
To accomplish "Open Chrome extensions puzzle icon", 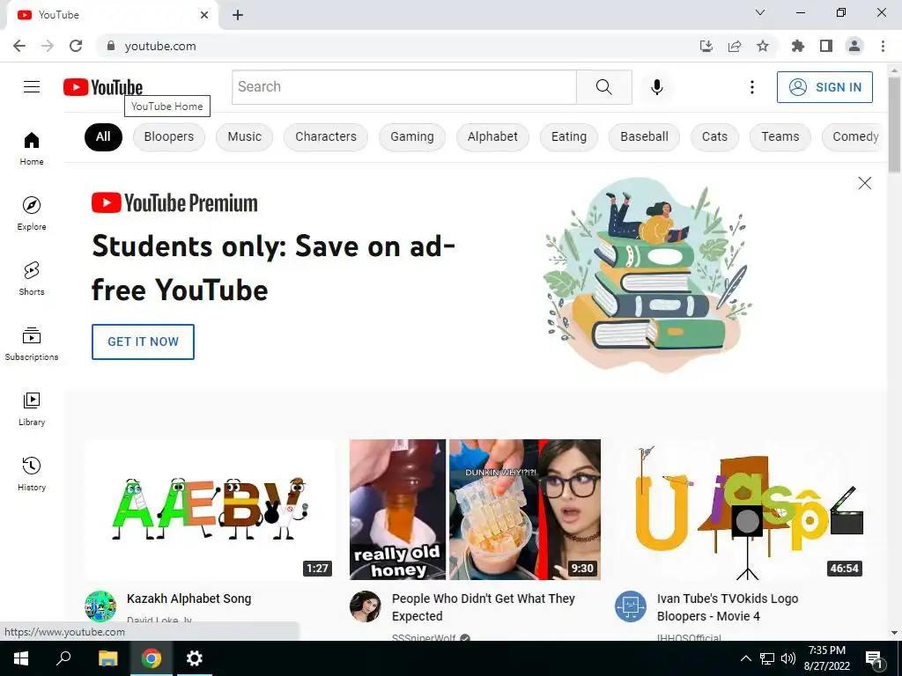I will [798, 46].
